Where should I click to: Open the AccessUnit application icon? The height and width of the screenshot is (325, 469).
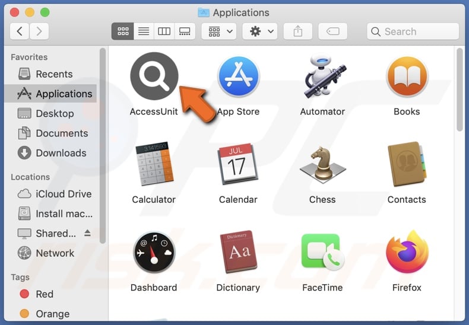pyautogui.click(x=154, y=76)
